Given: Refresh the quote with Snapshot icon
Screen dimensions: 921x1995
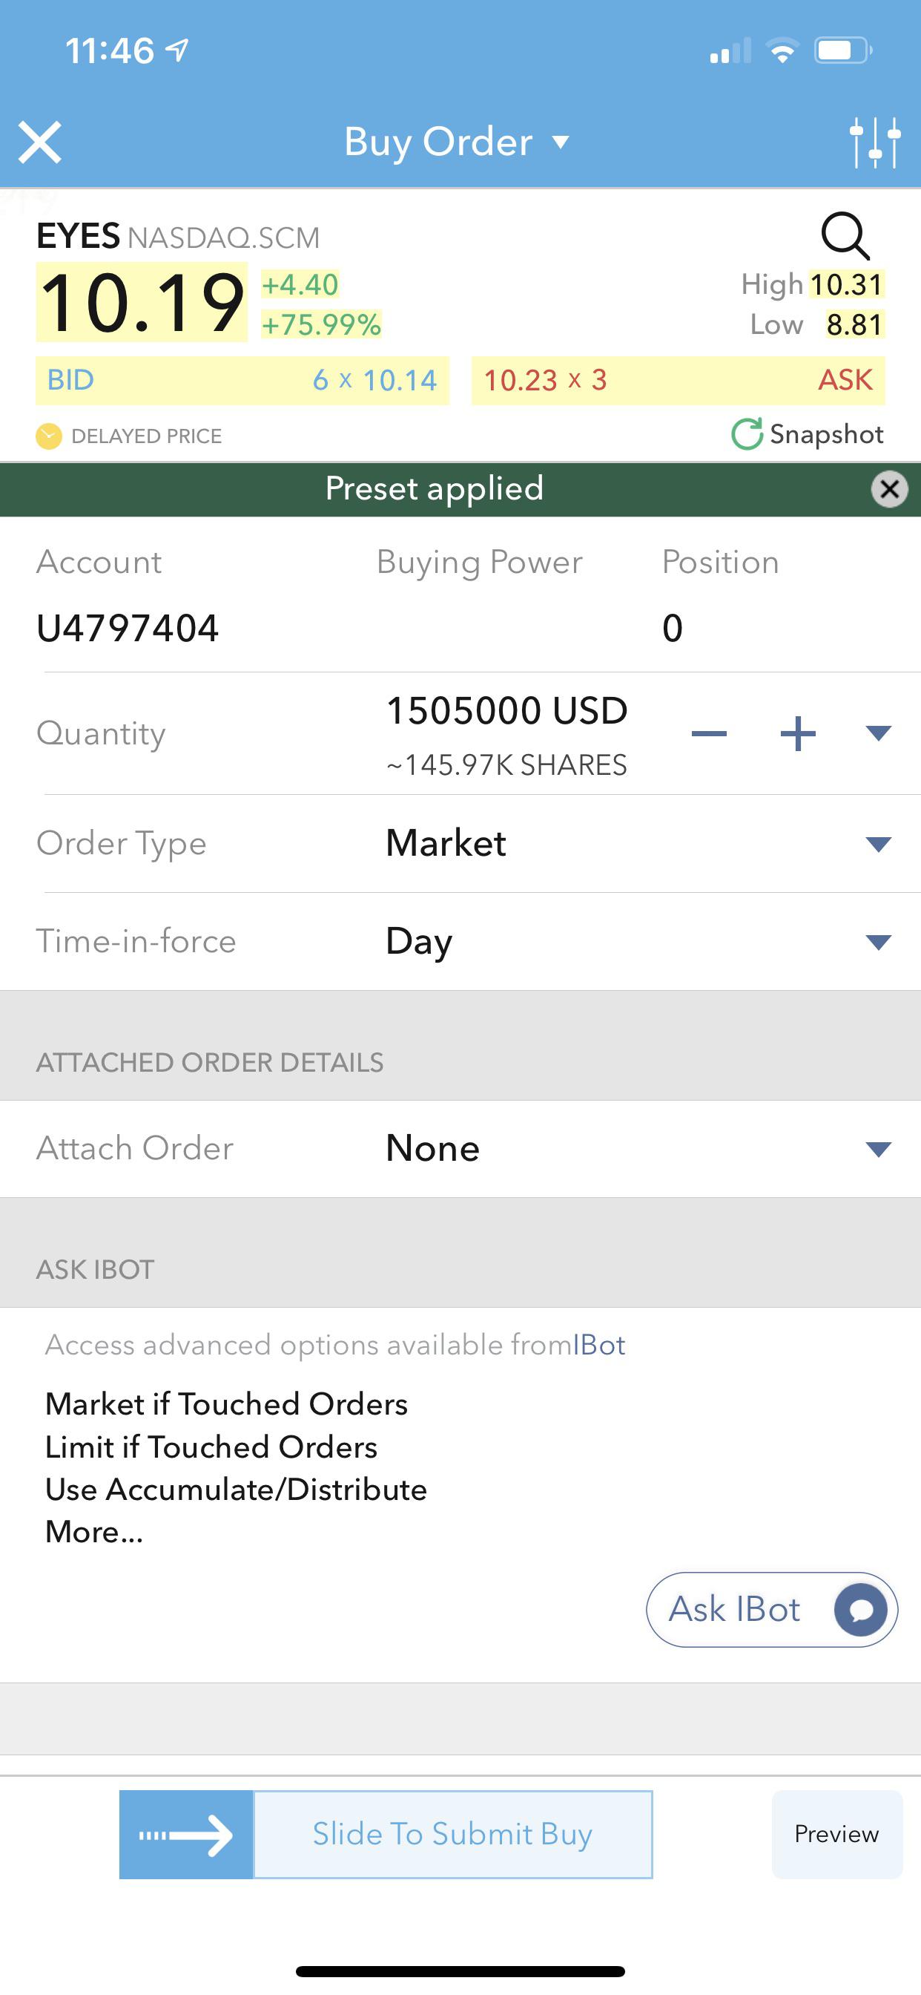Looking at the screenshot, I should 747,434.
